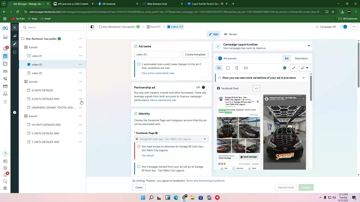Open notifications icon with badge 5
Screen dimensions: 360x202
tap(5, 49)
